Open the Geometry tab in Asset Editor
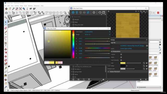167x94 pixels. tap(81, 13)
